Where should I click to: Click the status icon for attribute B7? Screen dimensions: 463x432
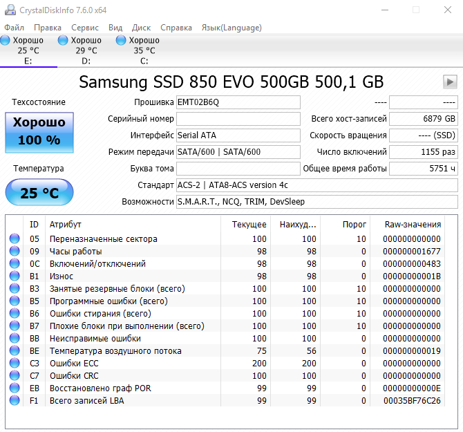click(x=15, y=326)
